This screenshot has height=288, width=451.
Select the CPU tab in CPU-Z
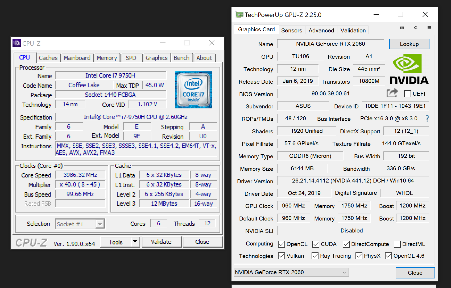tap(24, 57)
